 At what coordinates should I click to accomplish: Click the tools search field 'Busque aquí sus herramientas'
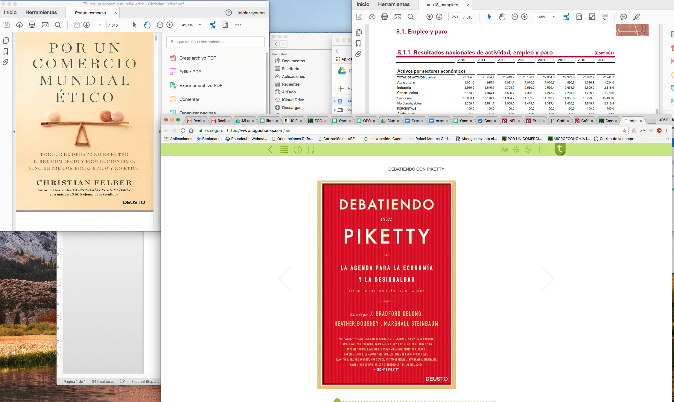coord(215,42)
